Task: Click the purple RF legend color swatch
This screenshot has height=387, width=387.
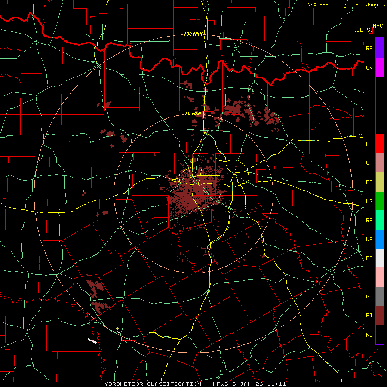Action: pyautogui.click(x=380, y=48)
